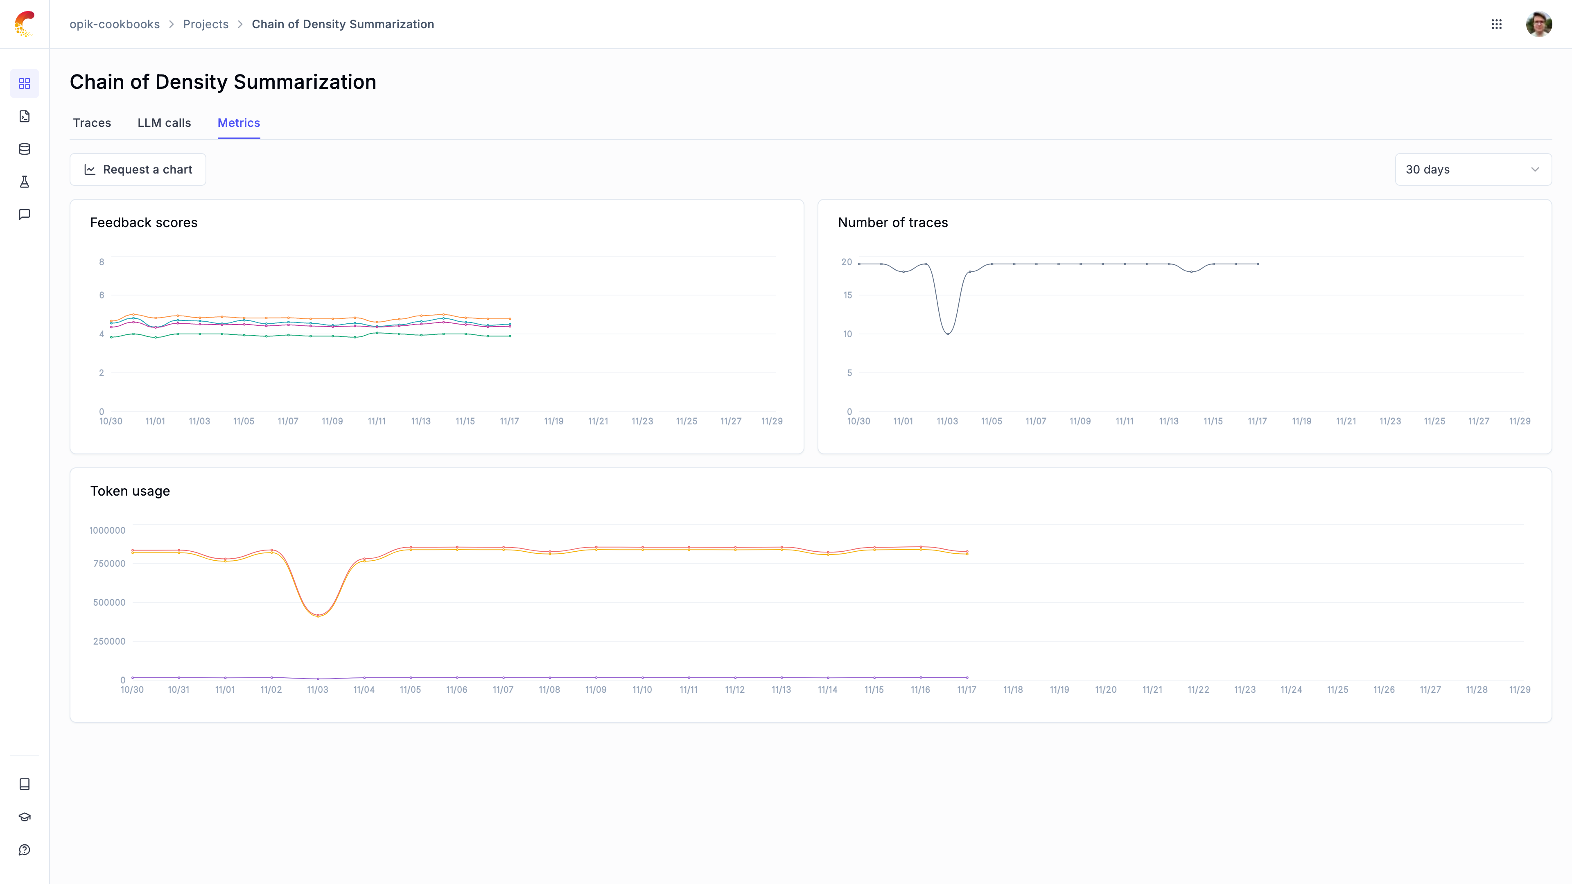Image resolution: width=1572 pixels, height=884 pixels.
Task: Open the Feedback definitions chat icon
Action: (x=25, y=214)
